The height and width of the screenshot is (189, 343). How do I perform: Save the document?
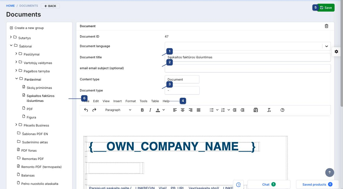(x=326, y=8)
